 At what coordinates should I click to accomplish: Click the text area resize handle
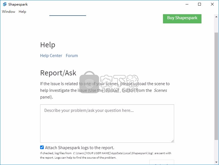point(172,141)
